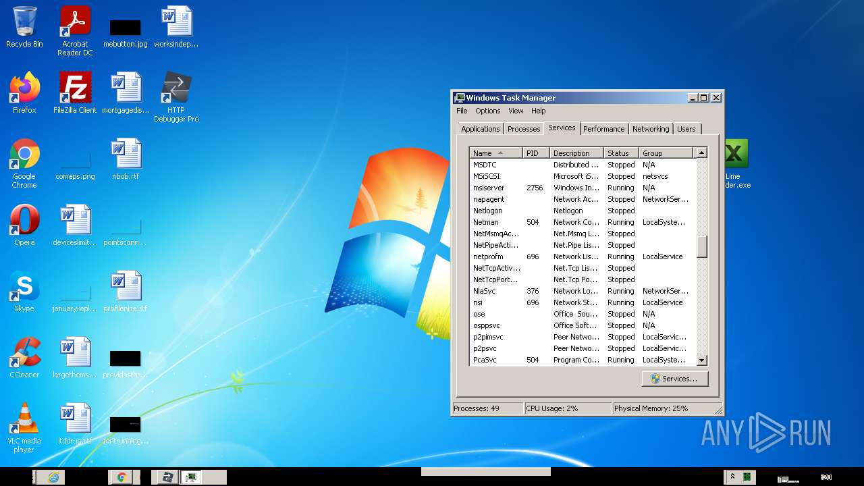This screenshot has height=486, width=864.
Task: Open Skype desktop shortcut
Action: [x=24, y=292]
